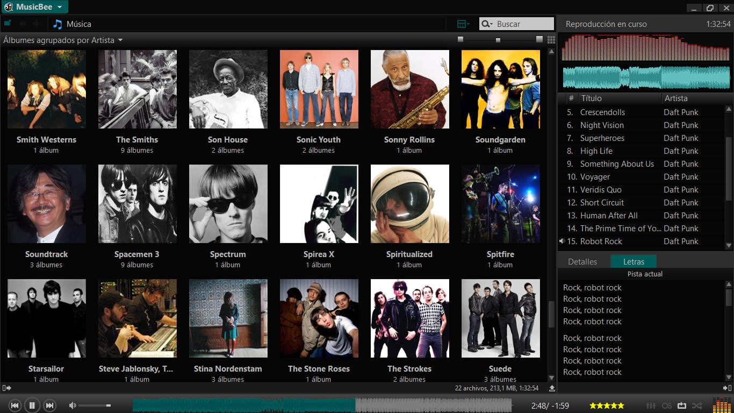Pause the current track
The height and width of the screenshot is (413, 734).
(x=32, y=405)
